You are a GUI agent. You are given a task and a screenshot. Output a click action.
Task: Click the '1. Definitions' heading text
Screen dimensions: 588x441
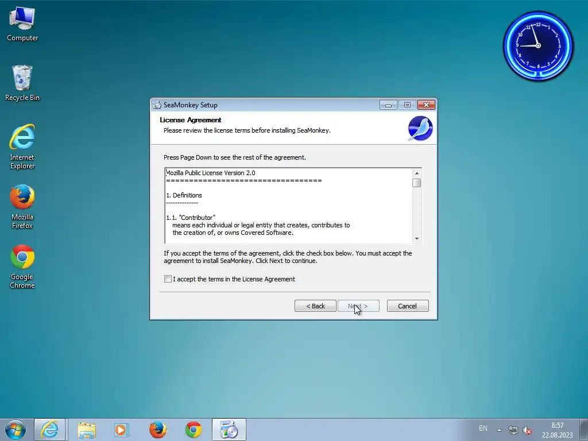click(x=184, y=195)
